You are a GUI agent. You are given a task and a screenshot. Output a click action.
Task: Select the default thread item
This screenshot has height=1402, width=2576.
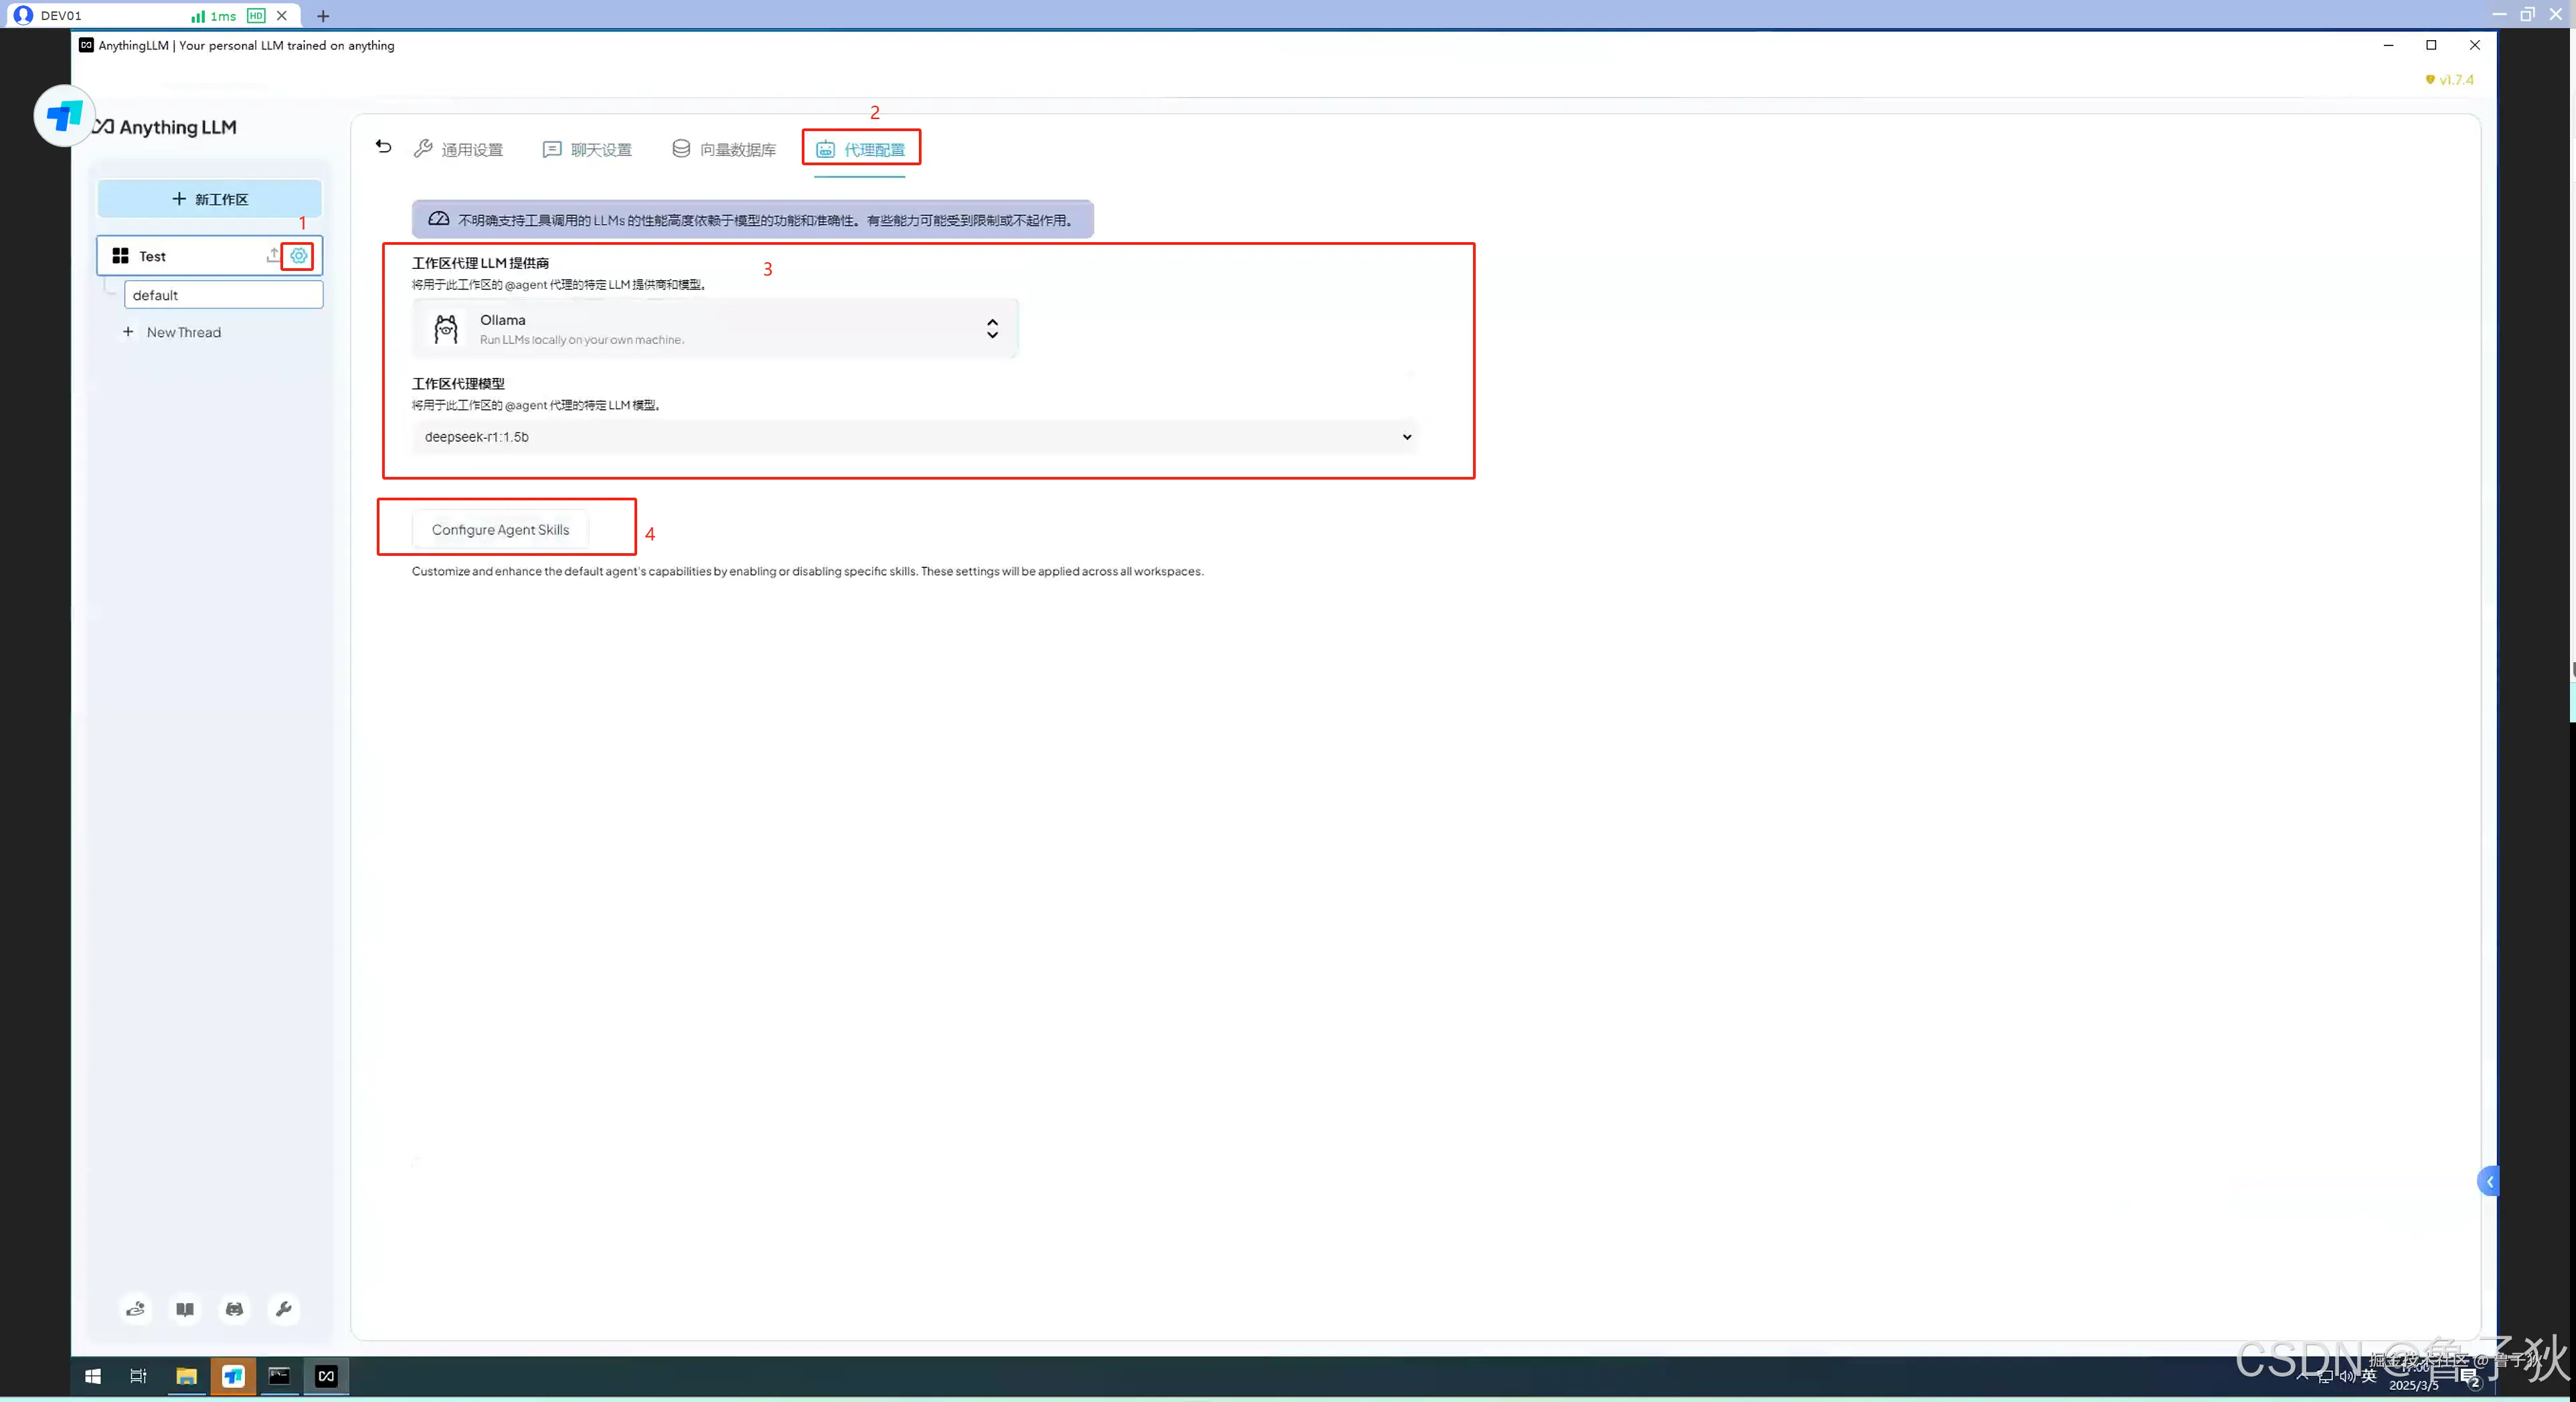223,295
